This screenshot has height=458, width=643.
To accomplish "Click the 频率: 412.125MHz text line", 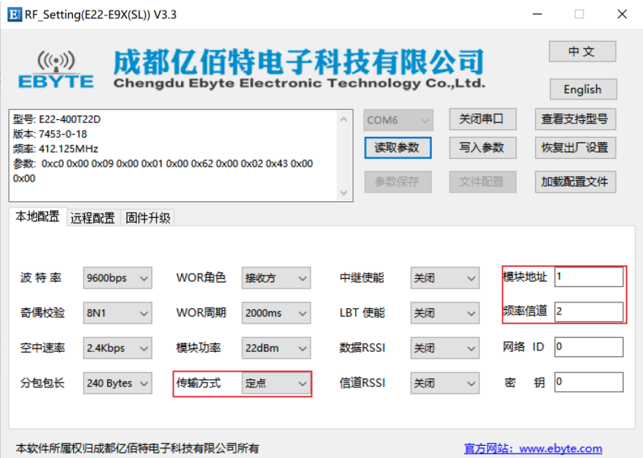I will [55, 149].
